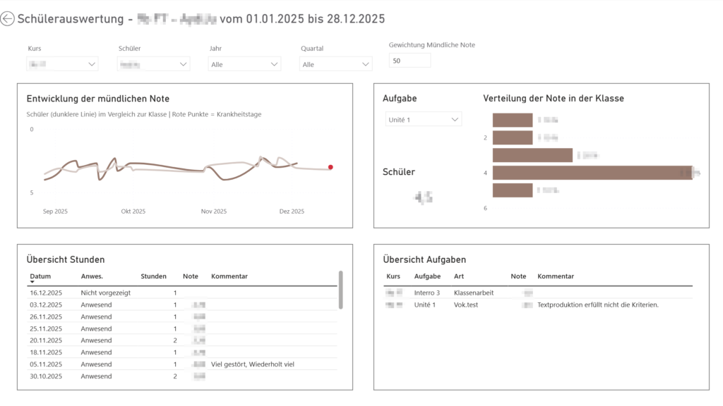The width and height of the screenshot is (723, 406).
Task: Open the Aufgabe dropdown showing Unité 1
Action: coord(423,120)
